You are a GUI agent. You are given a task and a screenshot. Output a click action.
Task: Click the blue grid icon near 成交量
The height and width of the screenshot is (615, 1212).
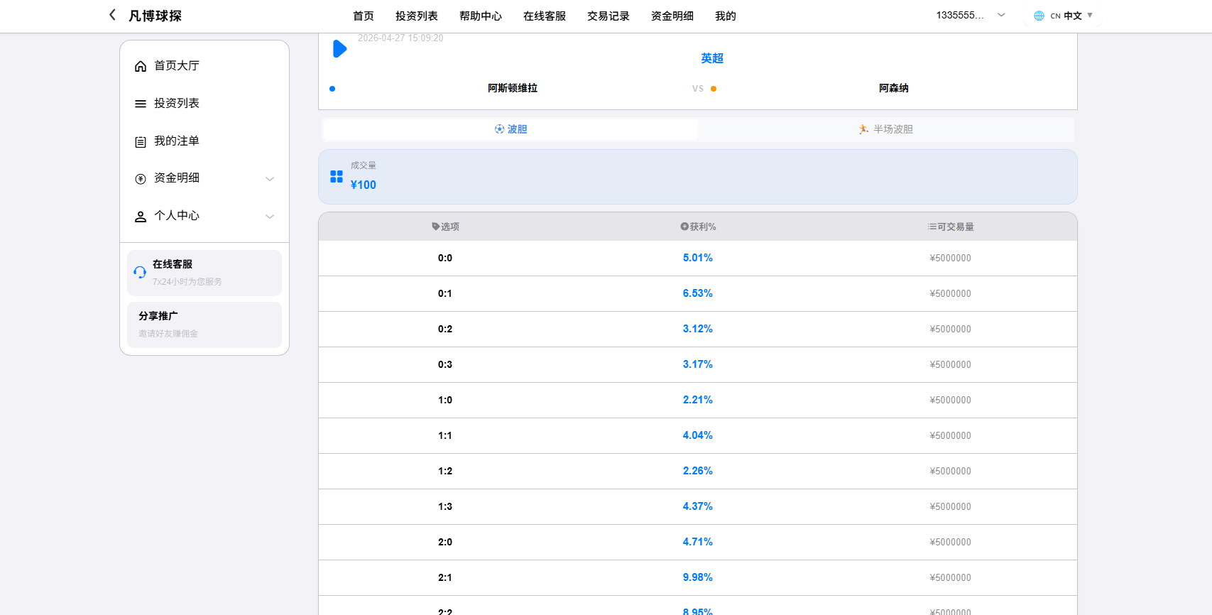click(337, 176)
